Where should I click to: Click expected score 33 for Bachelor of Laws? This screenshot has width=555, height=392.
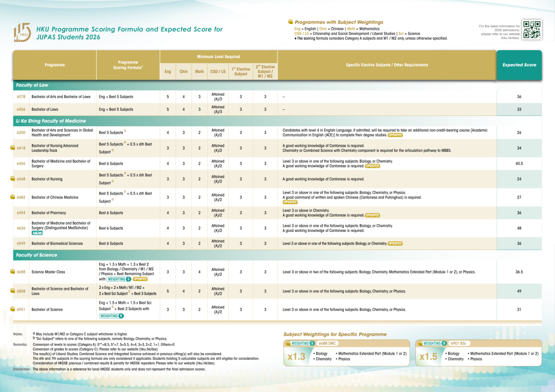click(x=519, y=109)
